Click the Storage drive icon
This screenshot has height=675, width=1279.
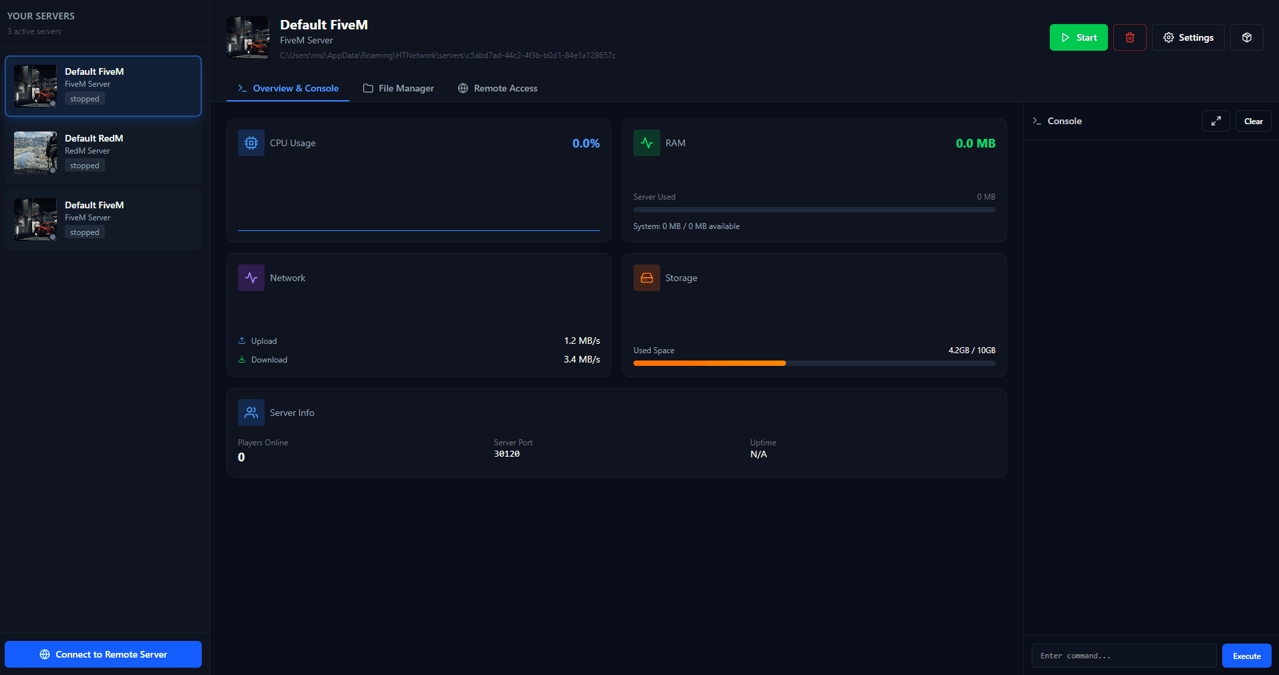coord(646,277)
